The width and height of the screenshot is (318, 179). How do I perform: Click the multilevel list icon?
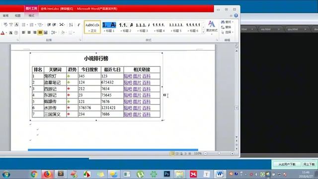pos(40,25)
